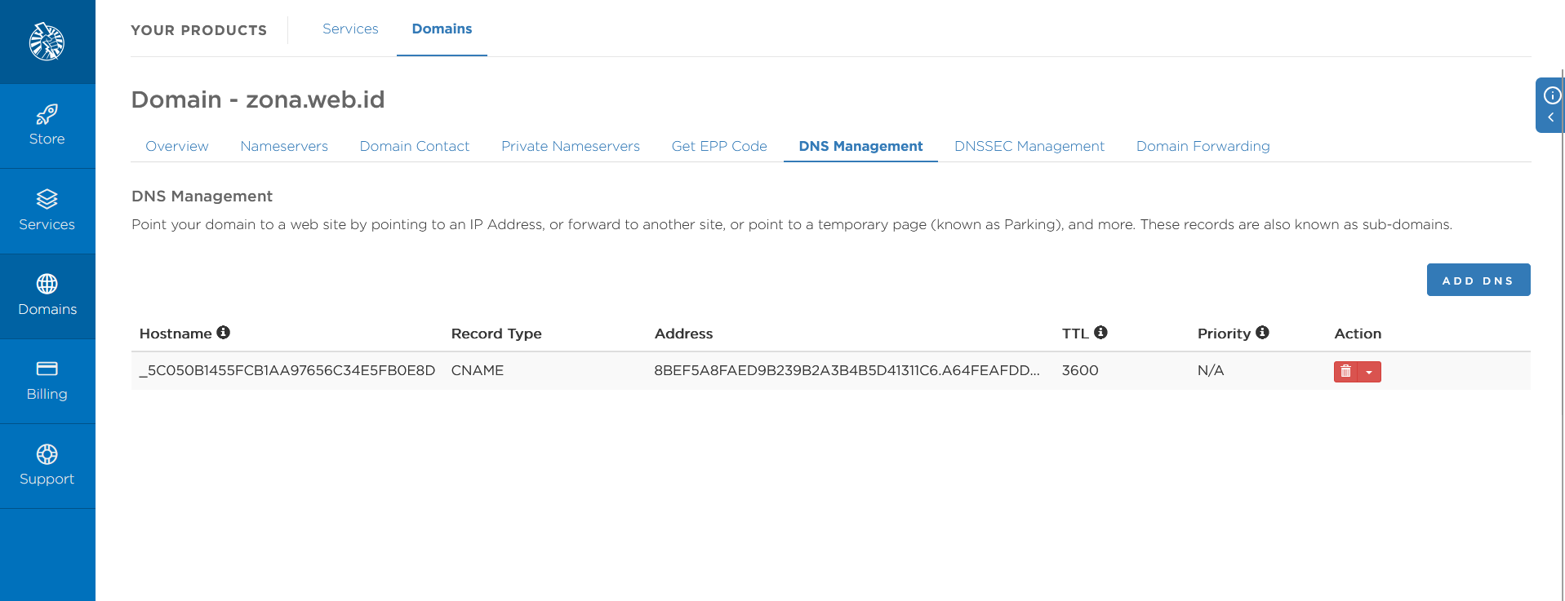
Task: Select the Get EPP Code tab
Action: pos(719,146)
